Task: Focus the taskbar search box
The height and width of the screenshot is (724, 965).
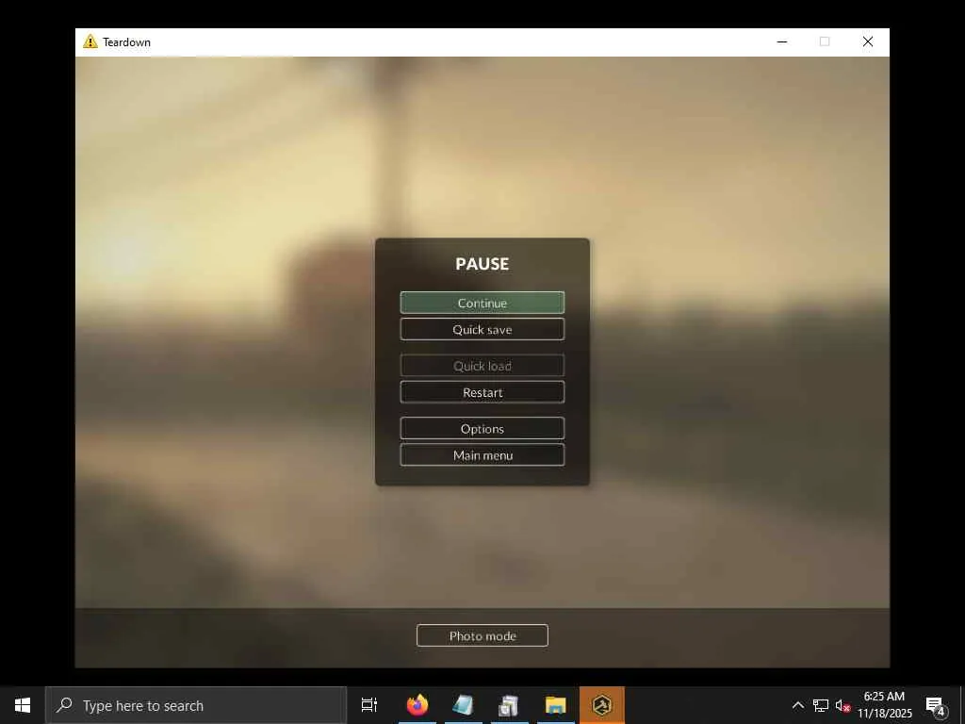Action: [196, 705]
